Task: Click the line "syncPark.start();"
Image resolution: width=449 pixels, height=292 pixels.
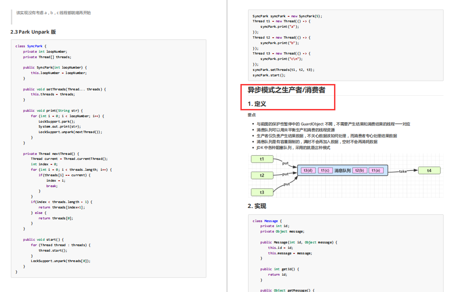Action: (x=269, y=75)
